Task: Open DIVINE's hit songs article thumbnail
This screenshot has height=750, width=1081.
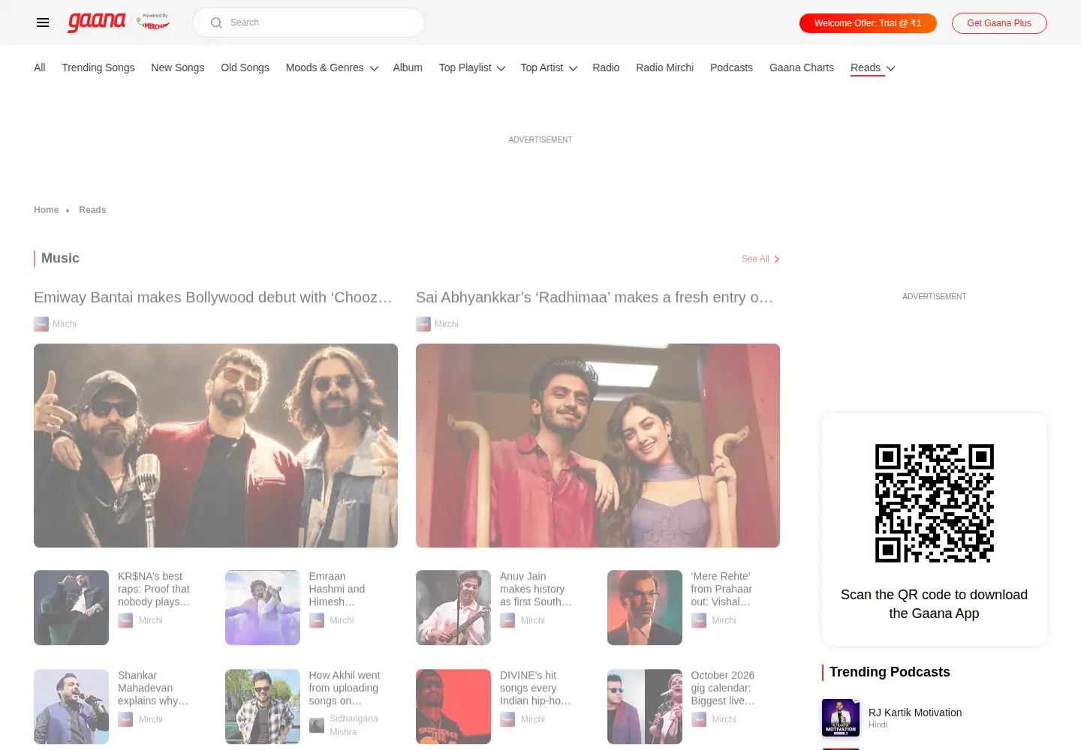Action: pos(453,706)
